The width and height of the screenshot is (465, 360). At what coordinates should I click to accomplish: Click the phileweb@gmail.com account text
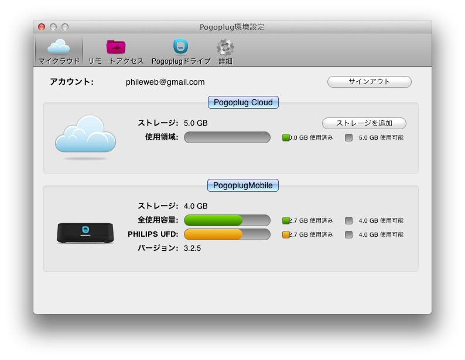pyautogui.click(x=165, y=82)
